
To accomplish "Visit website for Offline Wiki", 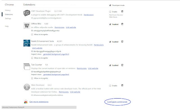I will click(71, 27).
